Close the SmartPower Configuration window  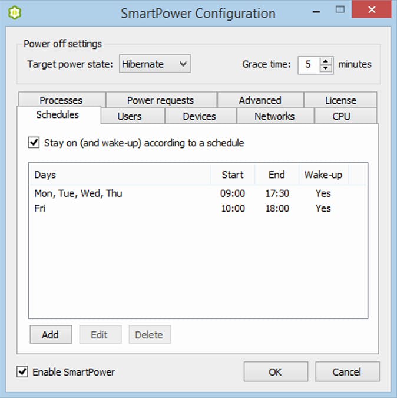372,9
